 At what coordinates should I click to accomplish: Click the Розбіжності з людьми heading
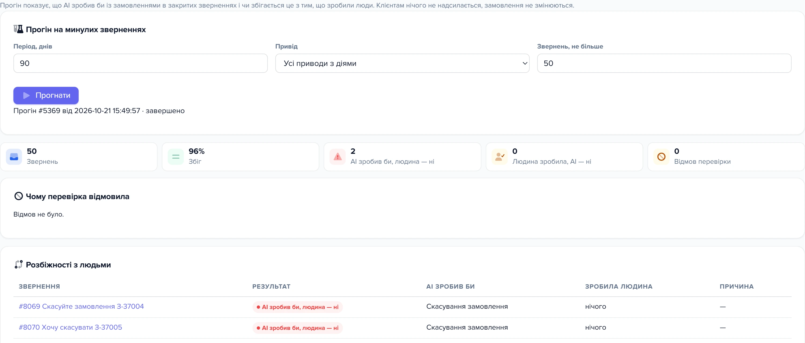(68, 265)
